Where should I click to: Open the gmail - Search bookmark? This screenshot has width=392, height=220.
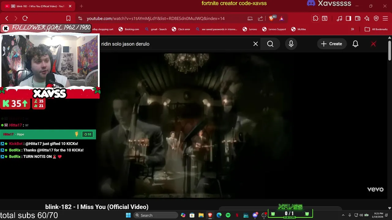156,29
